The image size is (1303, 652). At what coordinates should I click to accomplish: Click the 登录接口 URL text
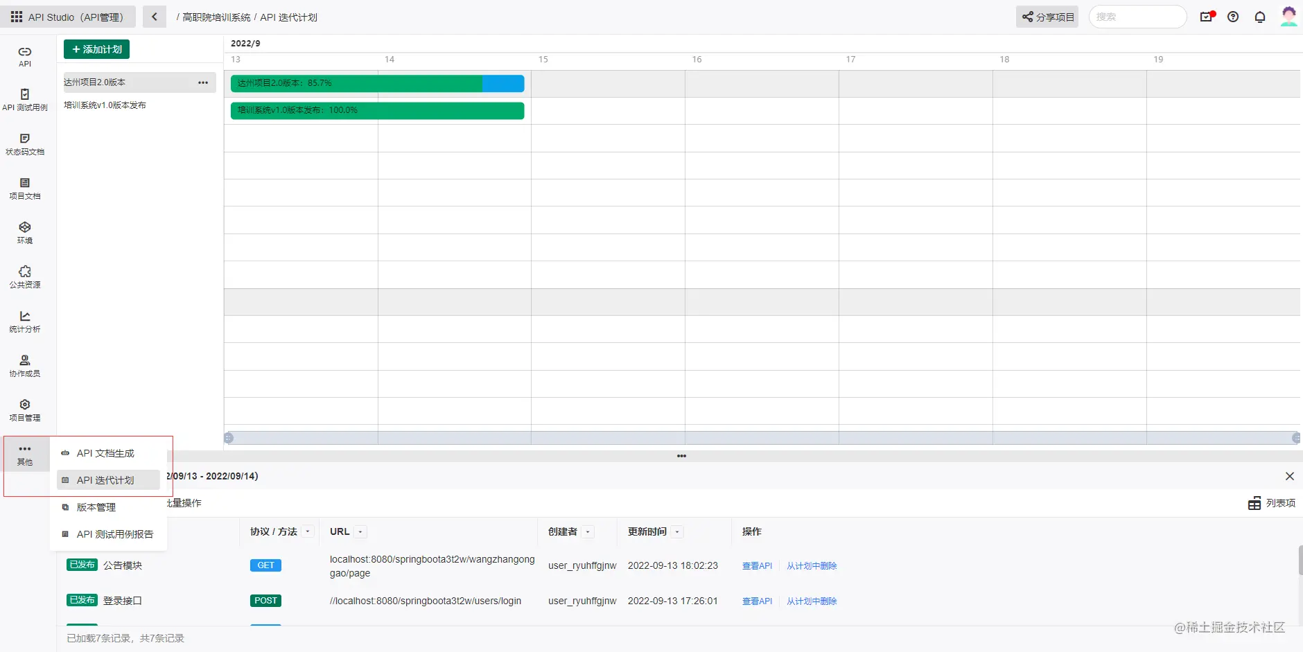click(426, 601)
